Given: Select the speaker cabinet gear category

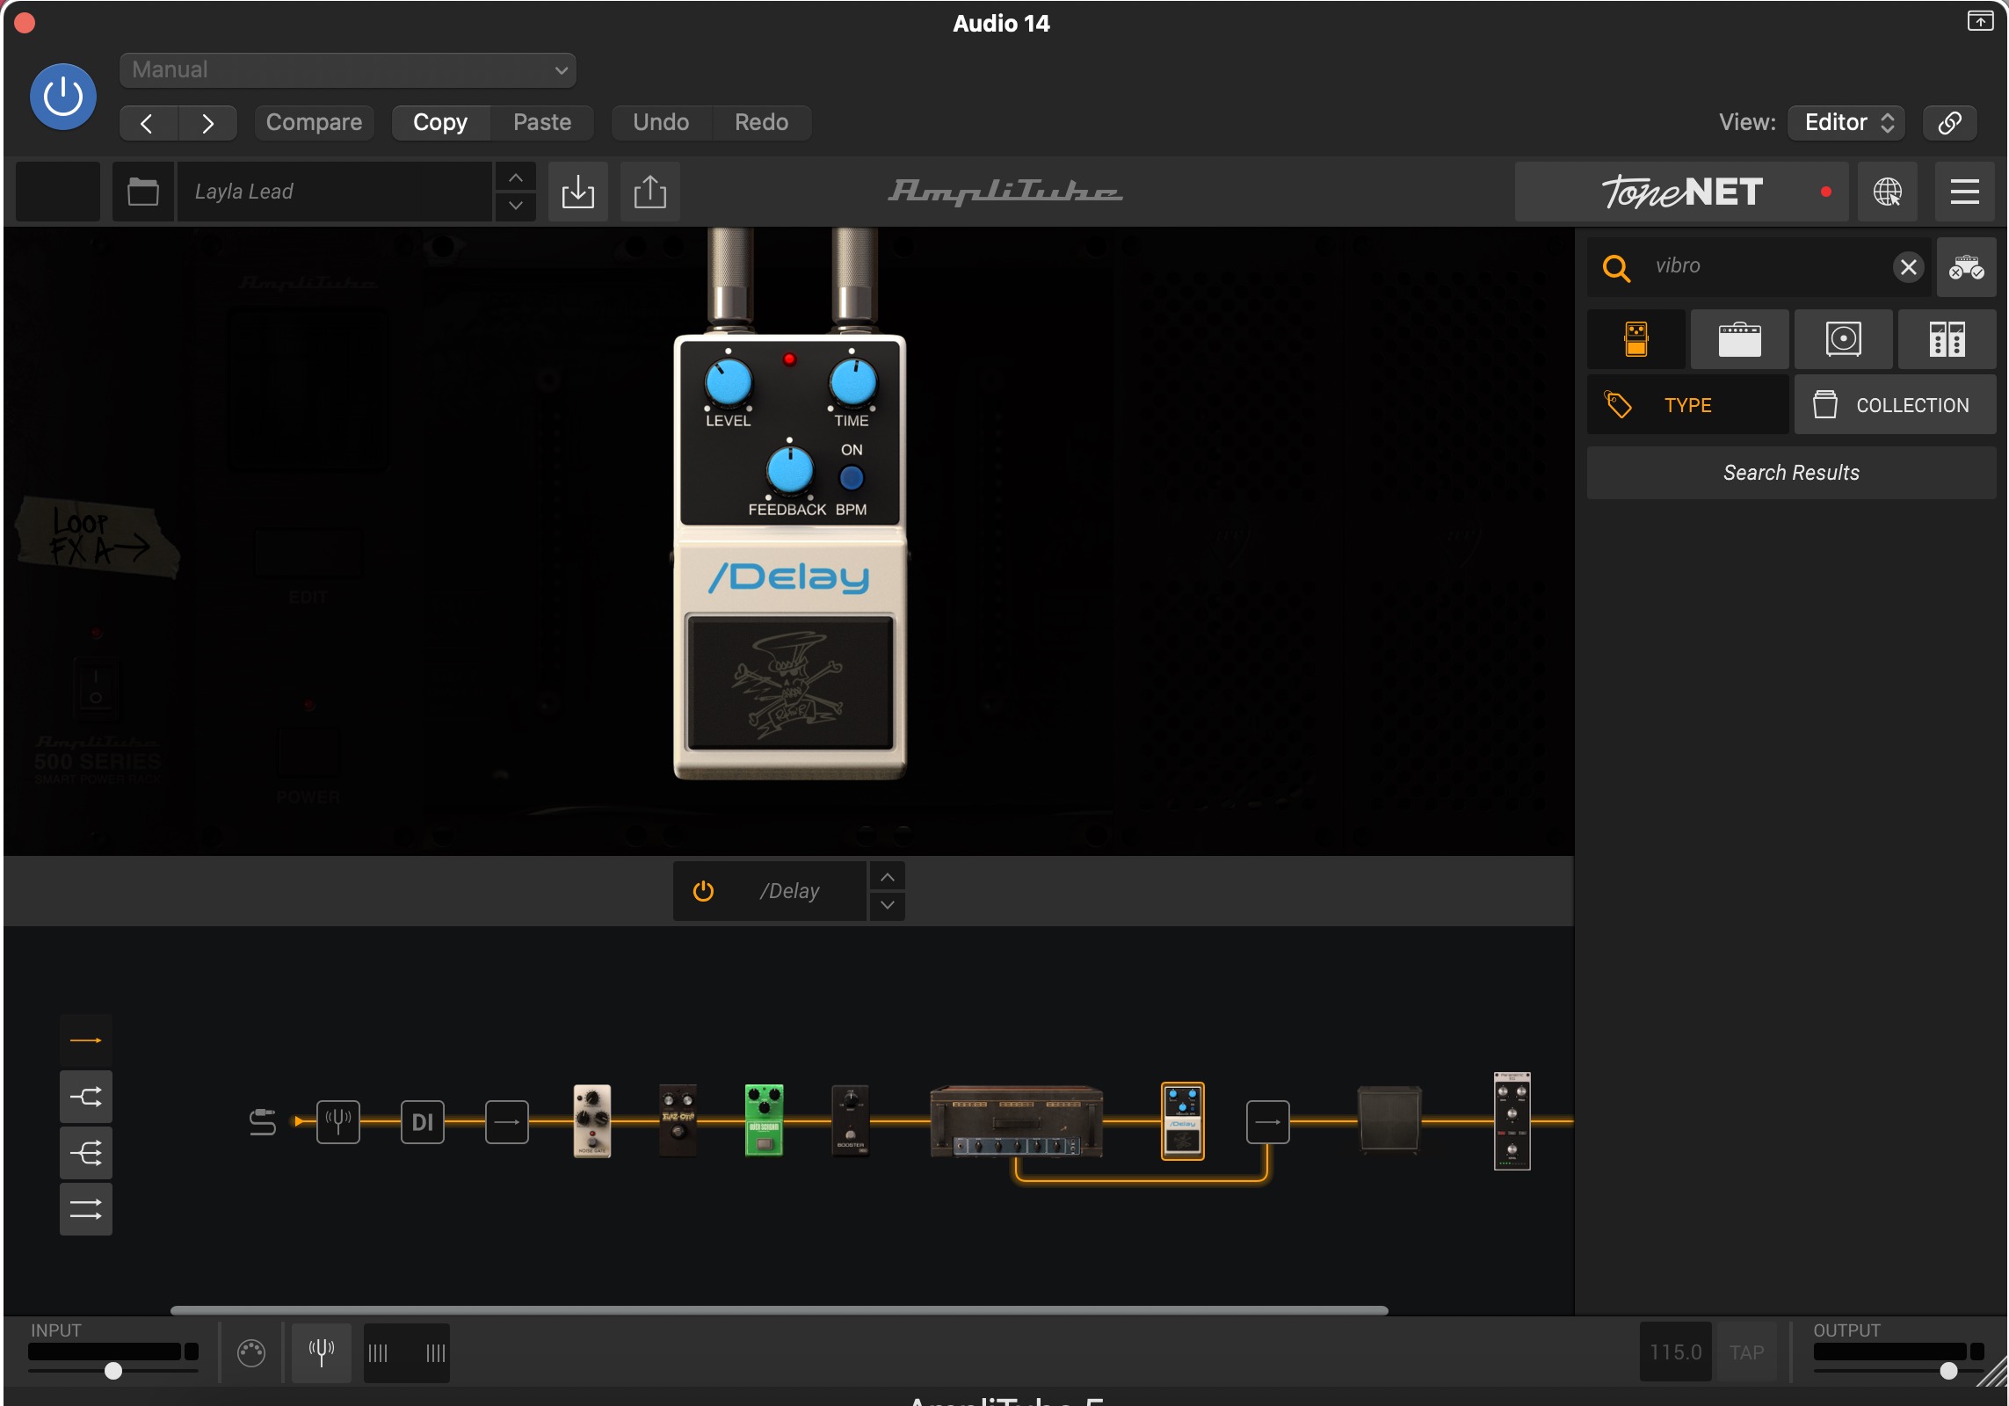Looking at the screenshot, I should (x=1844, y=339).
